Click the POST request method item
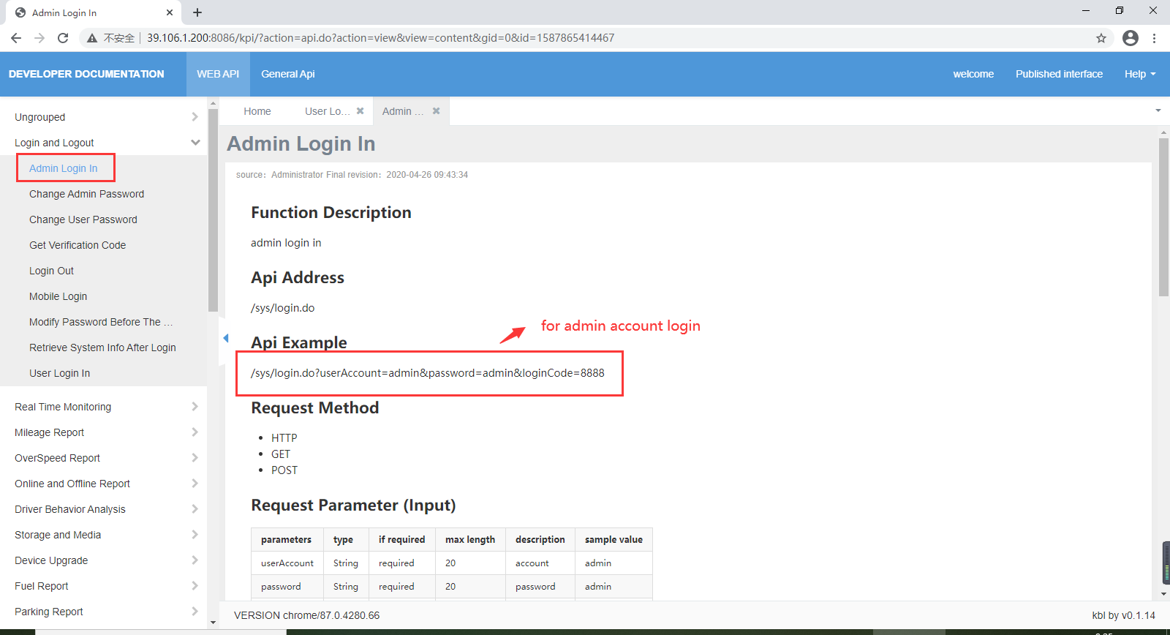This screenshot has height=635, width=1170. [284, 470]
